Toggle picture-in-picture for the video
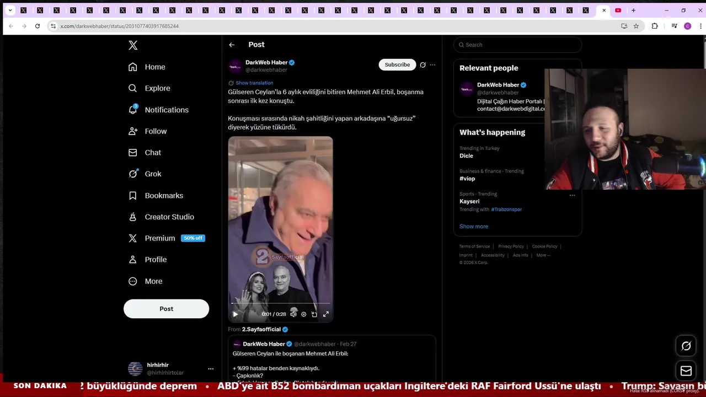Image resolution: width=706 pixels, height=397 pixels. pos(314,314)
